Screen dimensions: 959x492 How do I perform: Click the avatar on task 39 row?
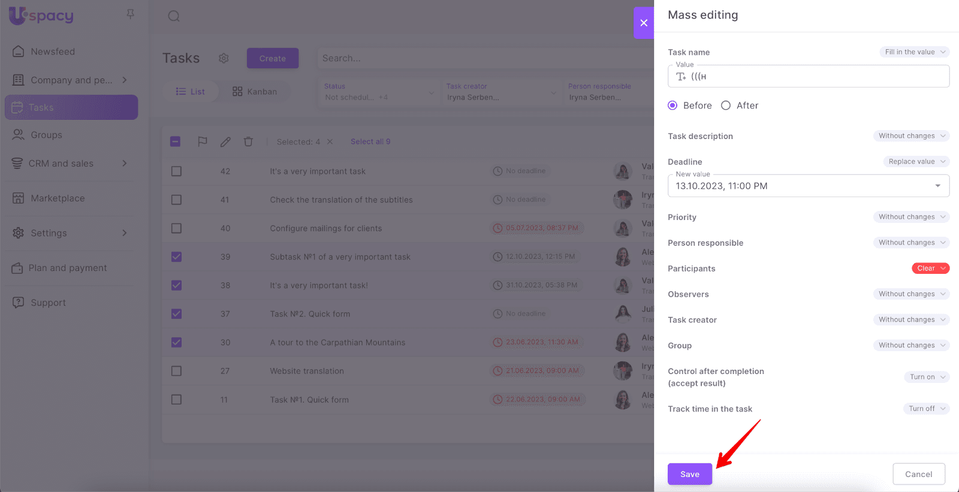tap(623, 257)
